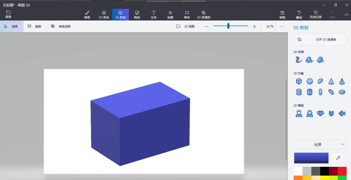Screen dimensions: 351x180
Task: Open the 3D library from side panel
Action: coord(320,40)
